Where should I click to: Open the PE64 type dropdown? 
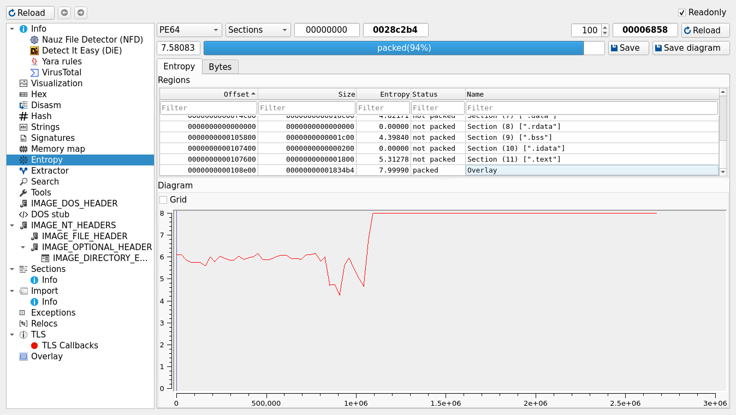(x=189, y=30)
